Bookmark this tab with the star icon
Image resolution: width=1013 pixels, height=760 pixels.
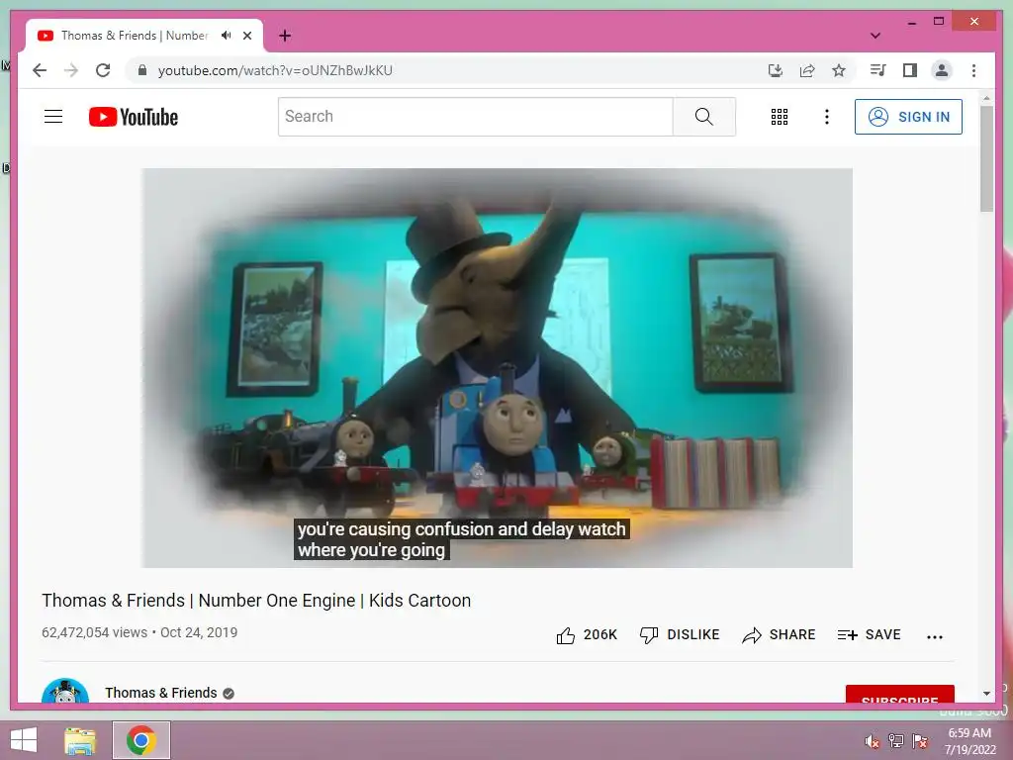[839, 70]
